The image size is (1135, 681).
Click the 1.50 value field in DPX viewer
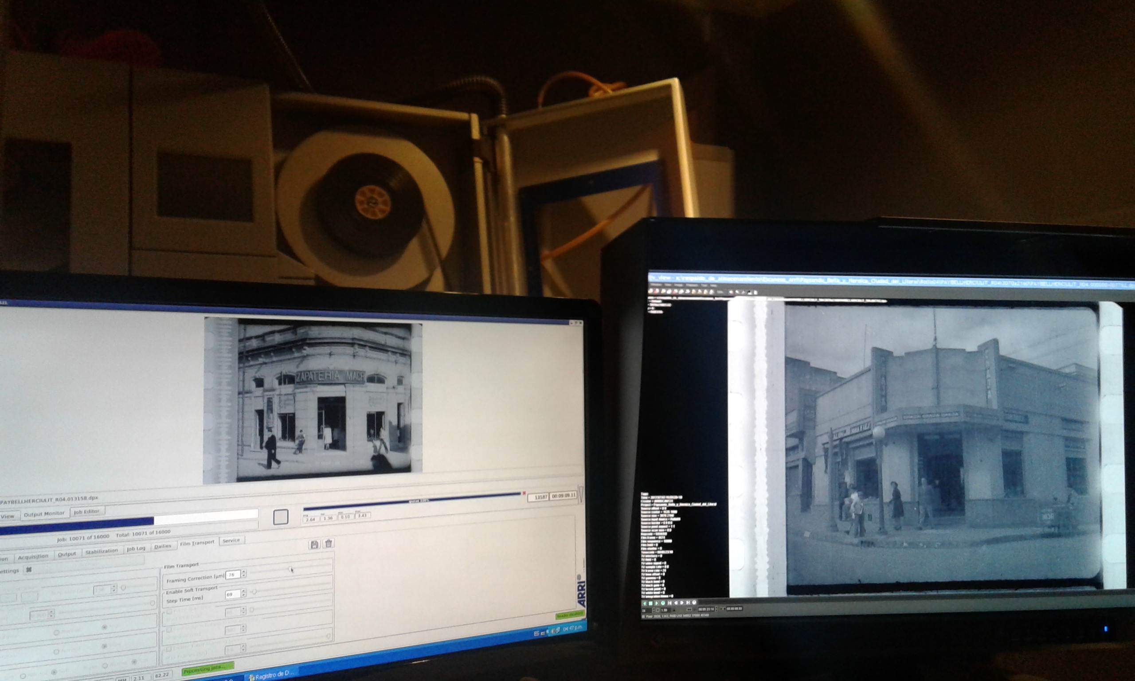665,611
